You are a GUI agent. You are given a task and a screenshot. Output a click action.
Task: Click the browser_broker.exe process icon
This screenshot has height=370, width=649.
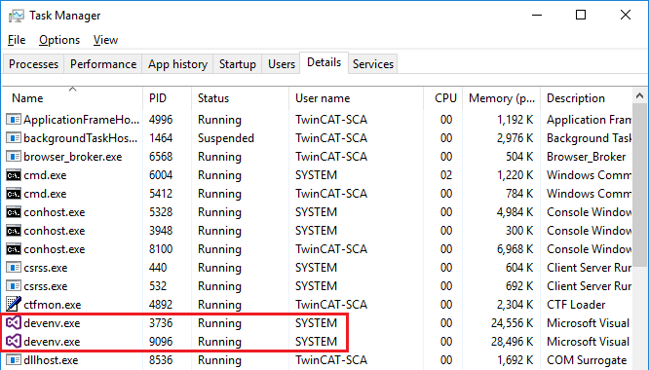point(14,157)
